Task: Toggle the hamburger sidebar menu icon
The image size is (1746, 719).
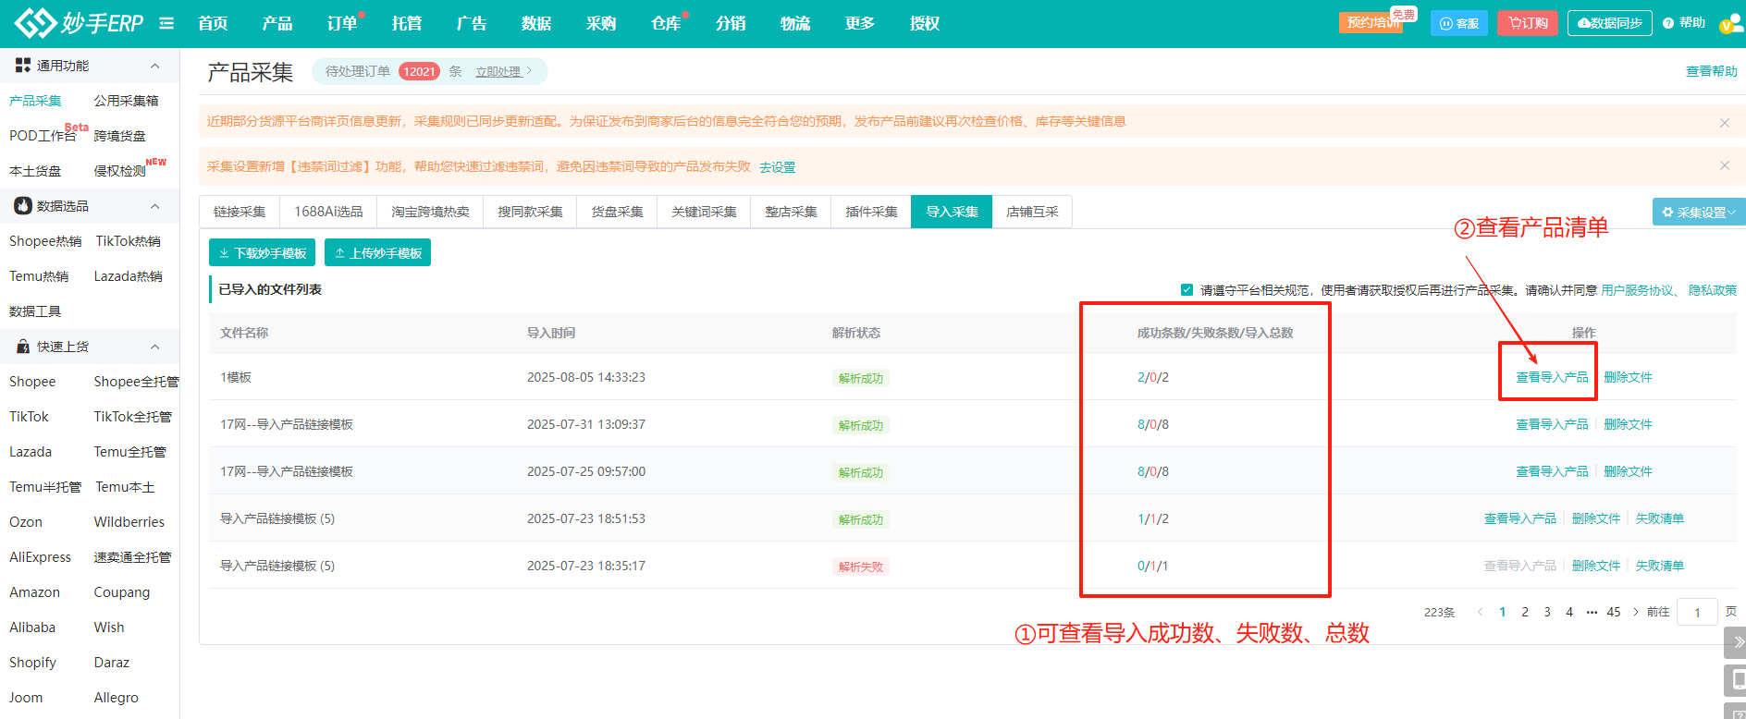Action: click(166, 23)
